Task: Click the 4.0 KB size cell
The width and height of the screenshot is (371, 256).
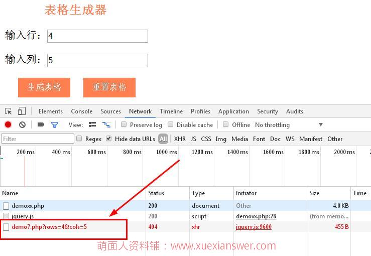Action: click(341, 206)
